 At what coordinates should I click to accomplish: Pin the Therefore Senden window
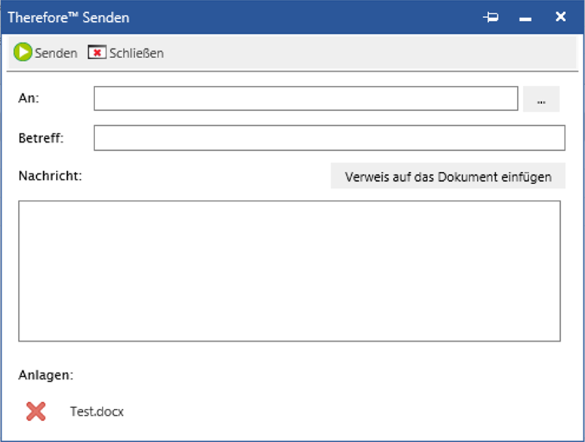pyautogui.click(x=491, y=17)
